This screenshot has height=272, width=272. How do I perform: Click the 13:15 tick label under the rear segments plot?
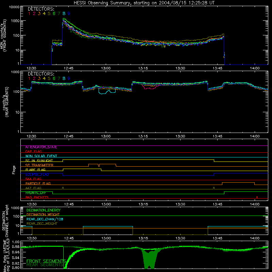point(143,136)
